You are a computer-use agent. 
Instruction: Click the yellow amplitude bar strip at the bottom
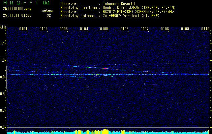[x=106, y=131]
